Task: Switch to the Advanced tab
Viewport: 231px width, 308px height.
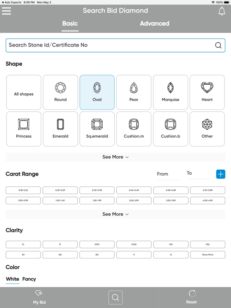Action: [154, 23]
